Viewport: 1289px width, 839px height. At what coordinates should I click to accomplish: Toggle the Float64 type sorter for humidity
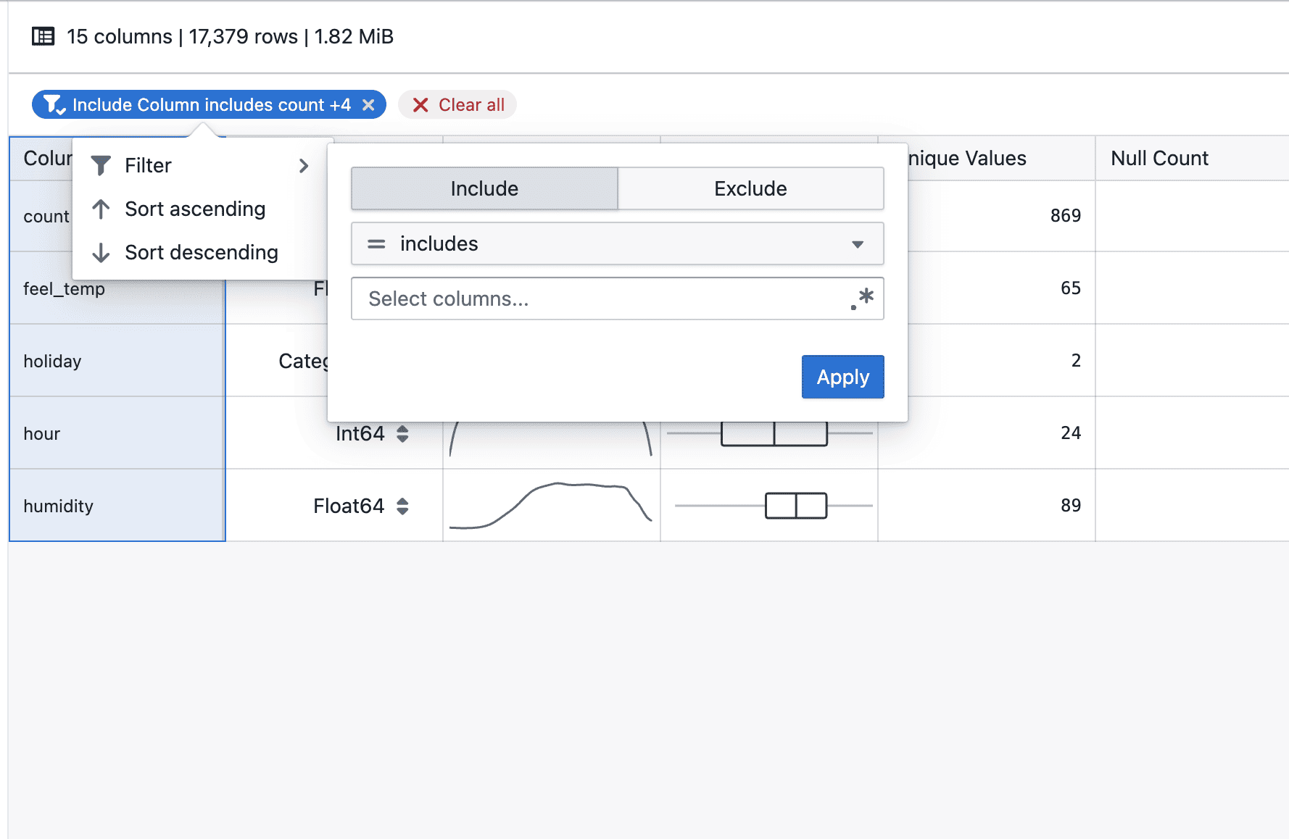click(402, 506)
